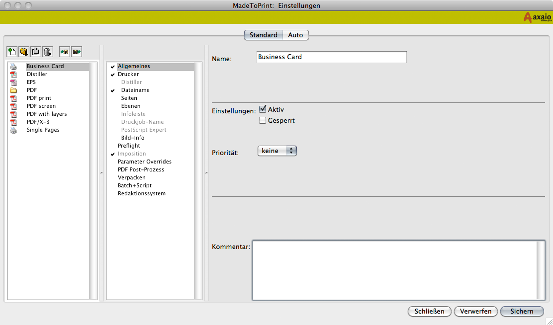Toggle the Aktiv checkbox
Viewport: 553px width, 325px height.
point(263,109)
